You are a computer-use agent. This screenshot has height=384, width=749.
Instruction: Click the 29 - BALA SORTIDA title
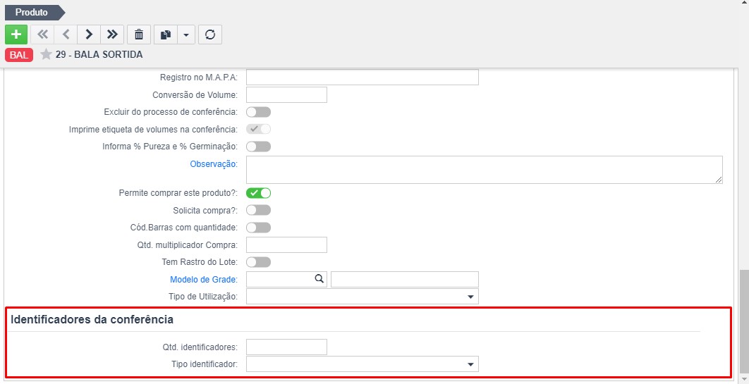point(99,54)
